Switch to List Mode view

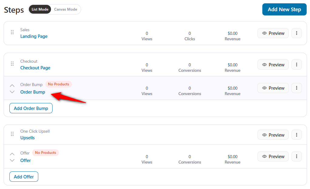click(40, 9)
